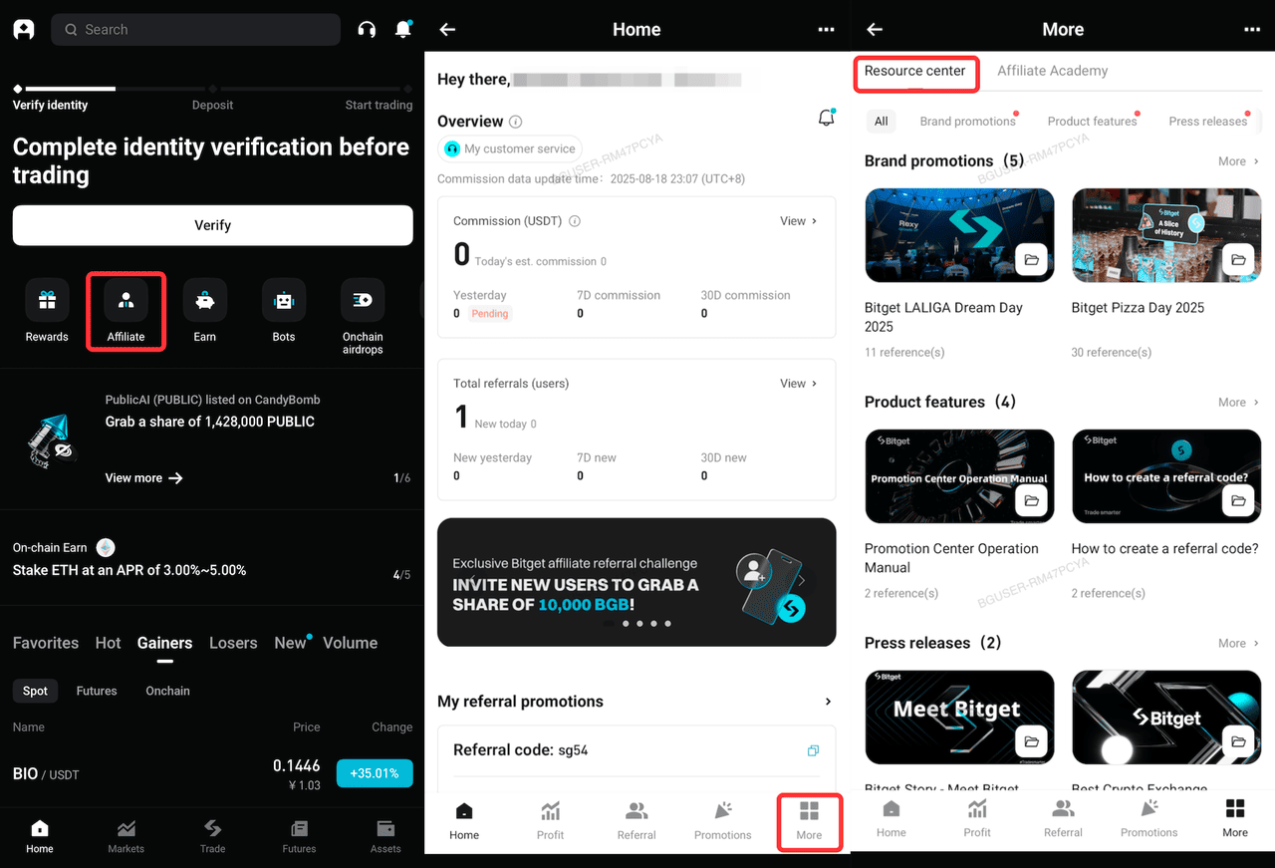
Task: Copy the referral code sg54
Action: [x=813, y=750]
